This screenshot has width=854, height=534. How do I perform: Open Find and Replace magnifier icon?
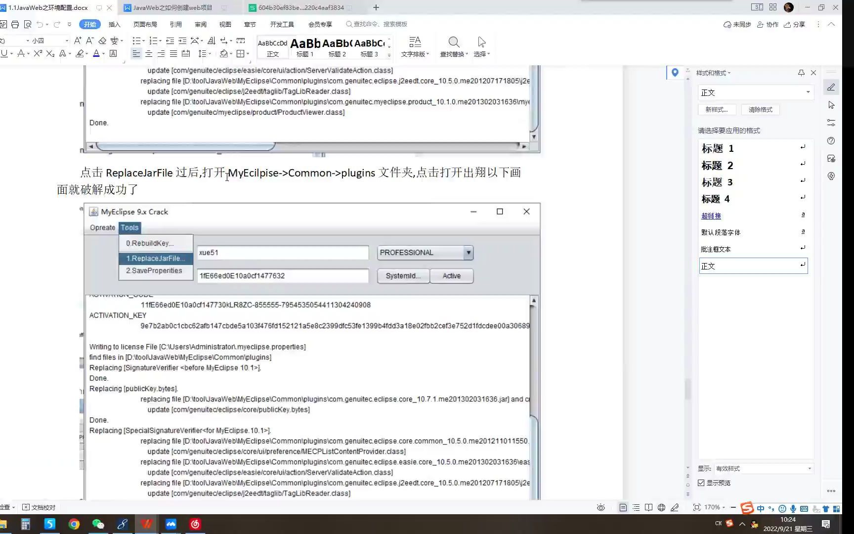pyautogui.click(x=454, y=42)
